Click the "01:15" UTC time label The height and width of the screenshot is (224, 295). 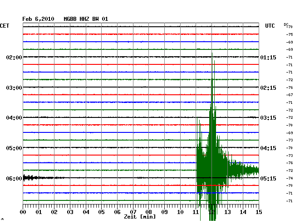(x=268, y=58)
